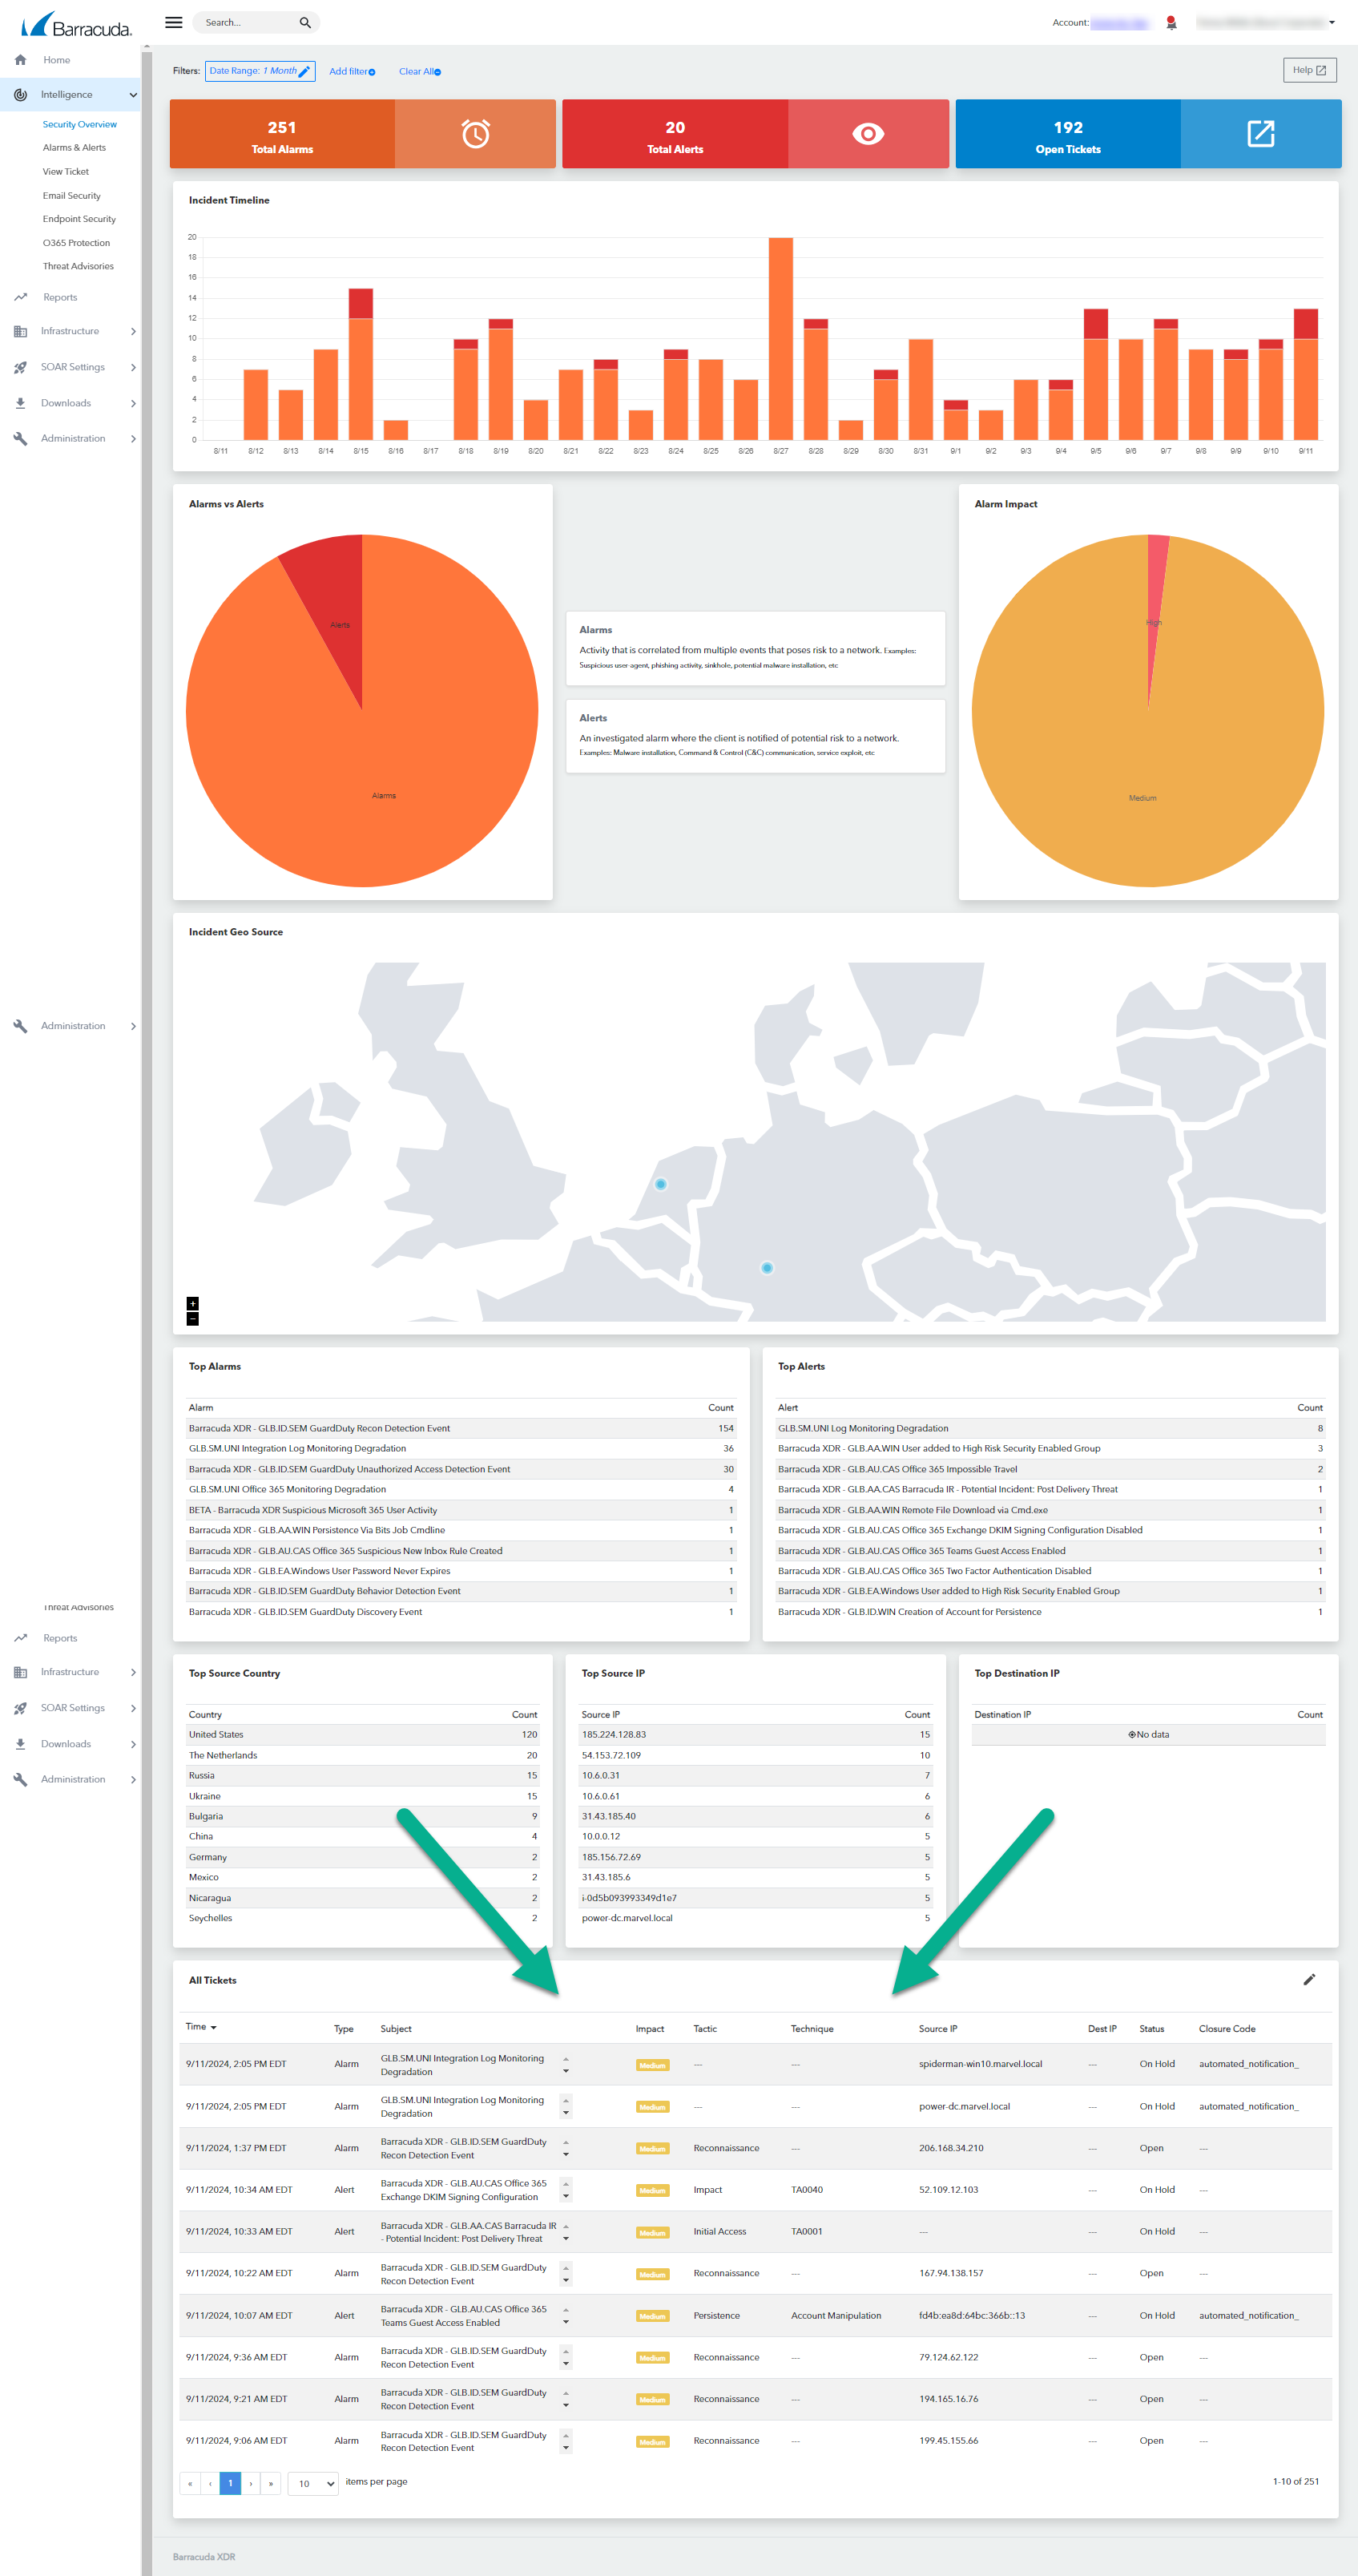Viewport: 1358px width, 2576px height.
Task: Click Clear All filters link
Action: click(x=420, y=71)
